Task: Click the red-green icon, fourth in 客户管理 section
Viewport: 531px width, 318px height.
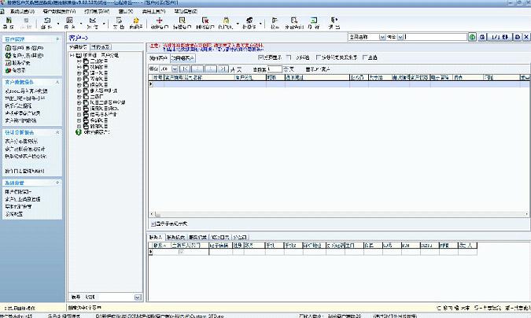Action: 8,70
